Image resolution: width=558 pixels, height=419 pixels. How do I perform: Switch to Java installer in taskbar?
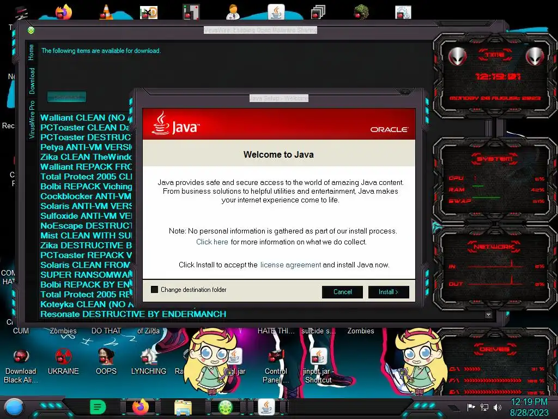click(266, 407)
